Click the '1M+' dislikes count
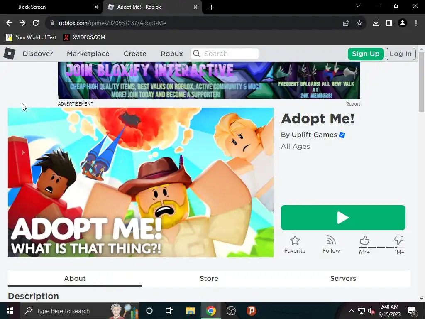The image size is (425, 319). (x=399, y=253)
